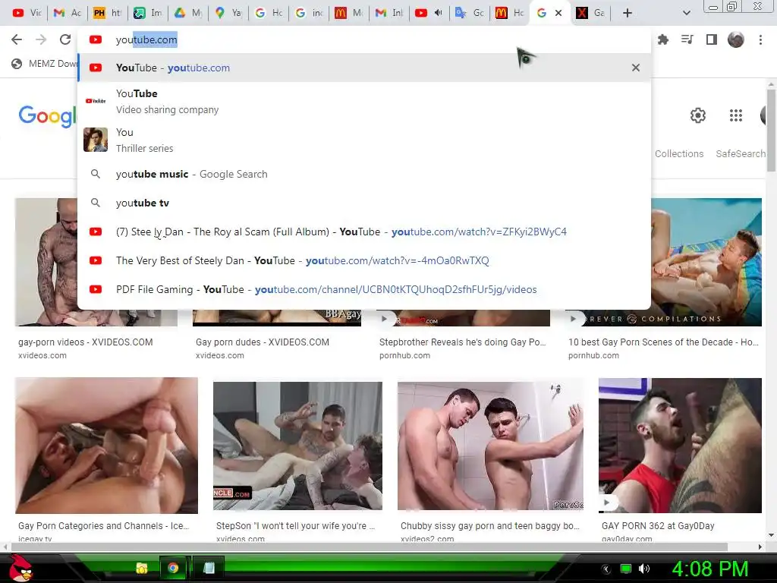Open the MEMZ Download bookmark
This screenshot has width=777, height=583.
(45, 64)
